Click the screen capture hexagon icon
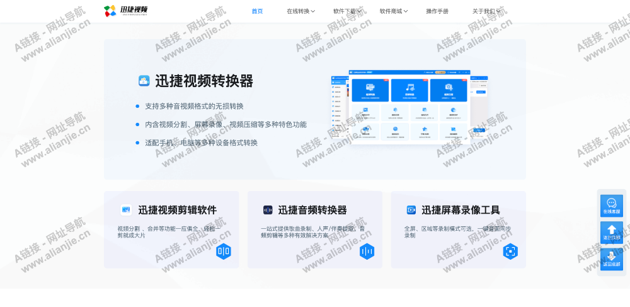This screenshot has height=307, width=630. [x=510, y=252]
